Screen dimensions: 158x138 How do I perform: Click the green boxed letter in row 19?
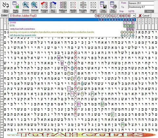point(122,125)
